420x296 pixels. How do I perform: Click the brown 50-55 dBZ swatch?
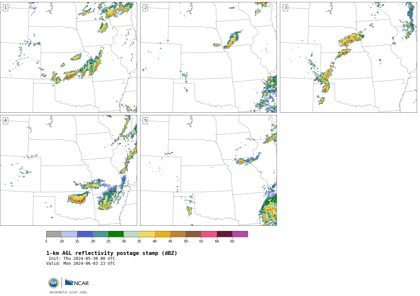(193, 234)
